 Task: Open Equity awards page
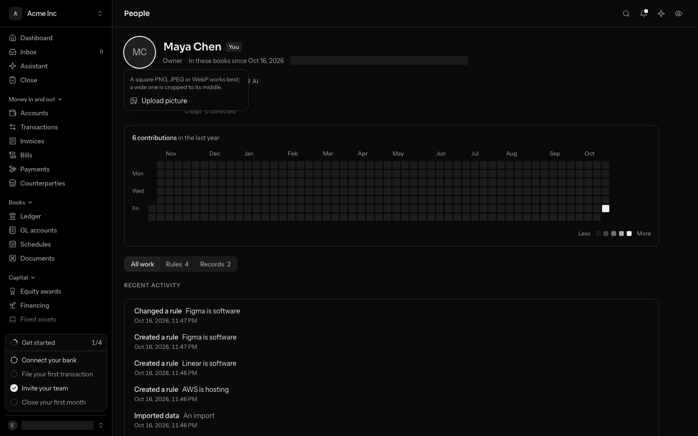56,291
